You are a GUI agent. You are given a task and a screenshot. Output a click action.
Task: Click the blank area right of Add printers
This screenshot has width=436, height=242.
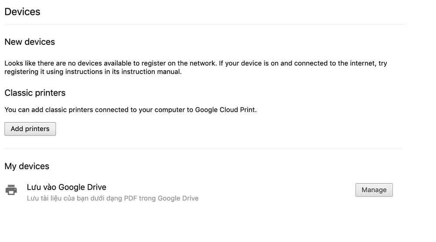tap(218, 129)
